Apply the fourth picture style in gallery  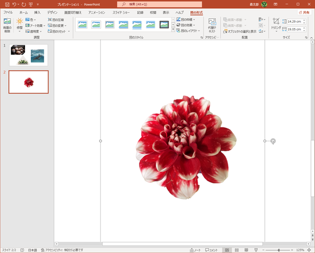pyautogui.click(x=123, y=25)
